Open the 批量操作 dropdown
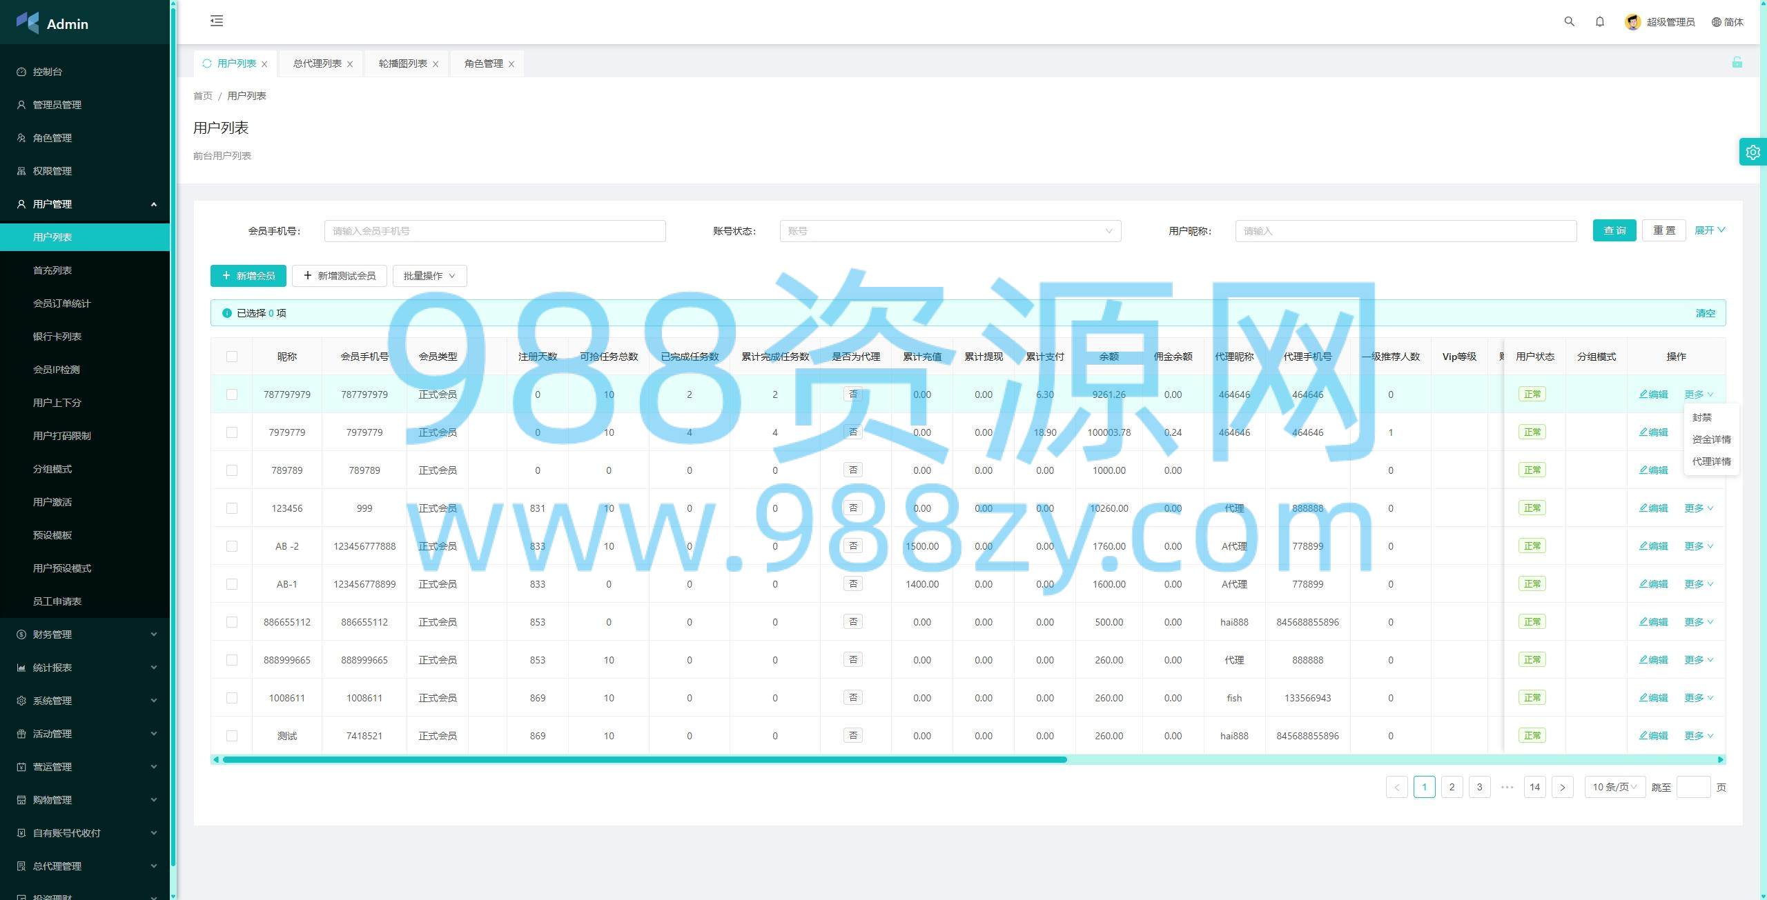This screenshot has width=1767, height=900. pyautogui.click(x=429, y=276)
